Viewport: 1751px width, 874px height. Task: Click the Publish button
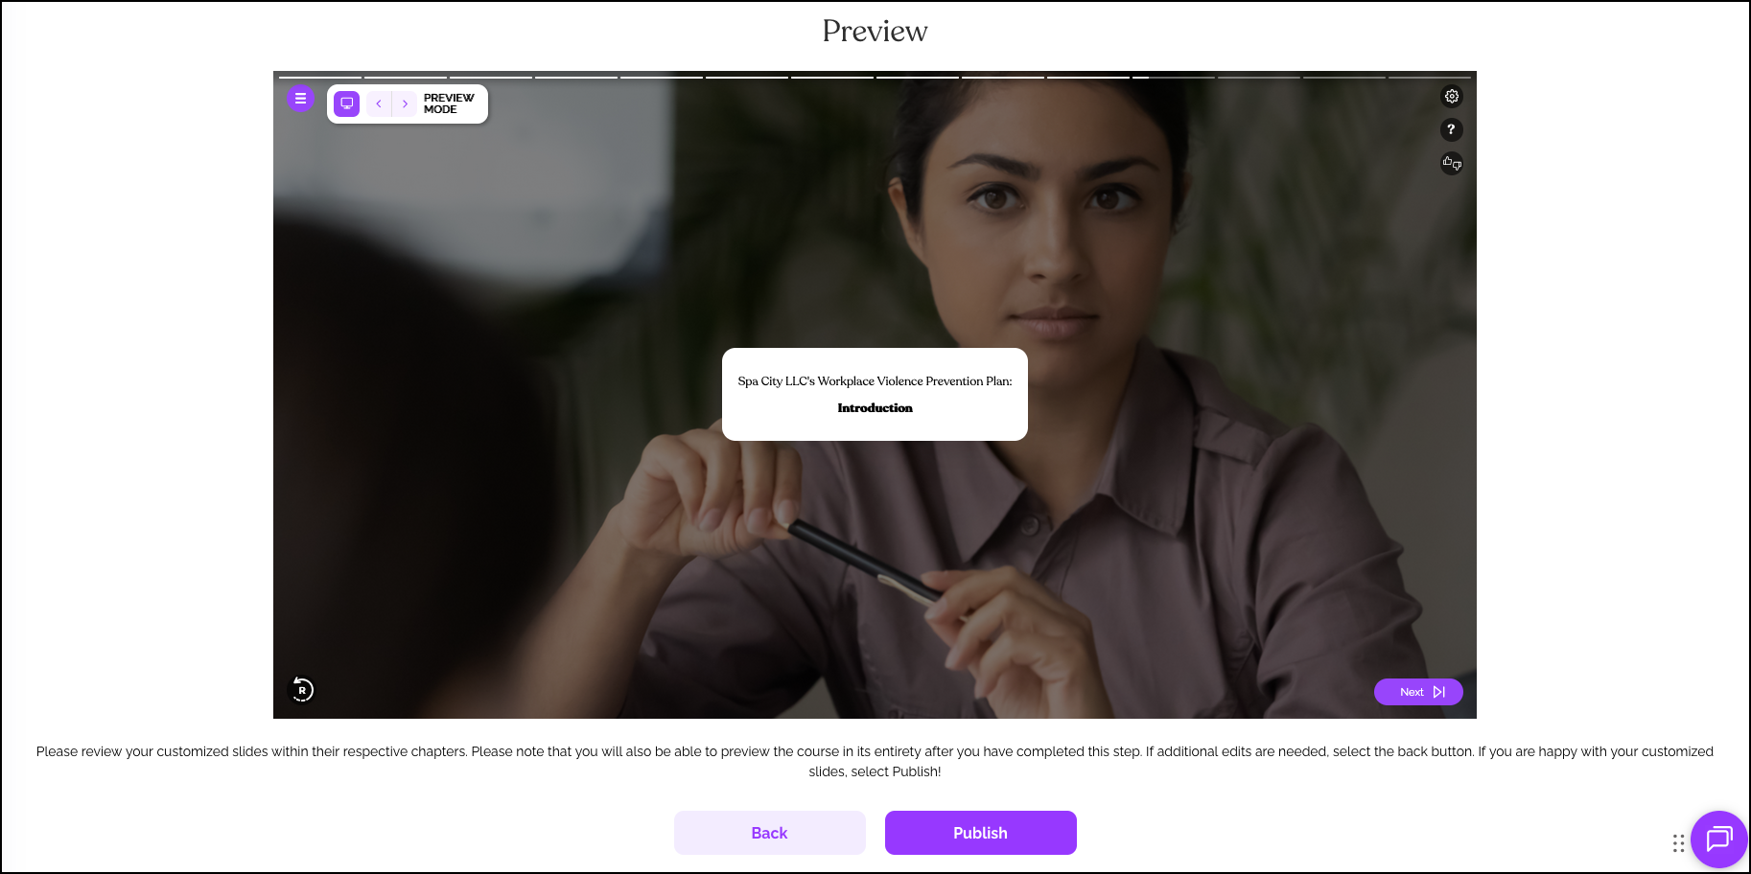point(980,833)
